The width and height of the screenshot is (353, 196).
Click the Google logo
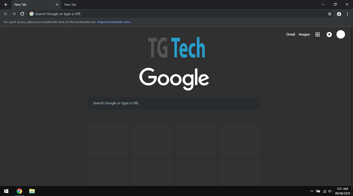tap(174, 79)
